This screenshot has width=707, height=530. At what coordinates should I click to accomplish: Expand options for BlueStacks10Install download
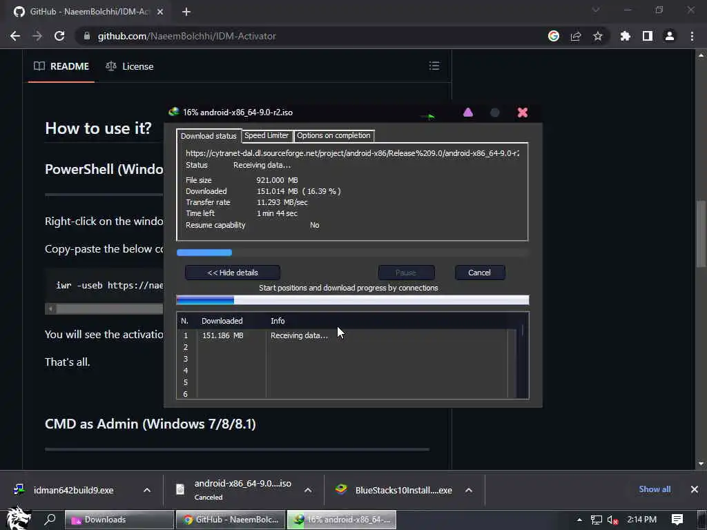coord(469,490)
